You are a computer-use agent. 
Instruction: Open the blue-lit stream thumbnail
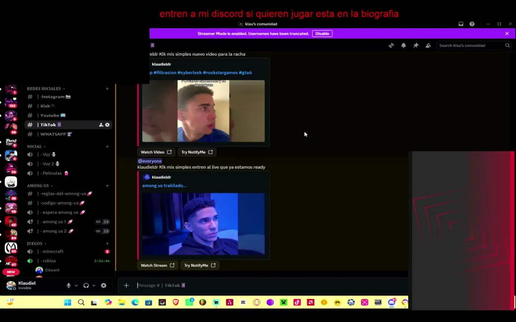pyautogui.click(x=203, y=224)
